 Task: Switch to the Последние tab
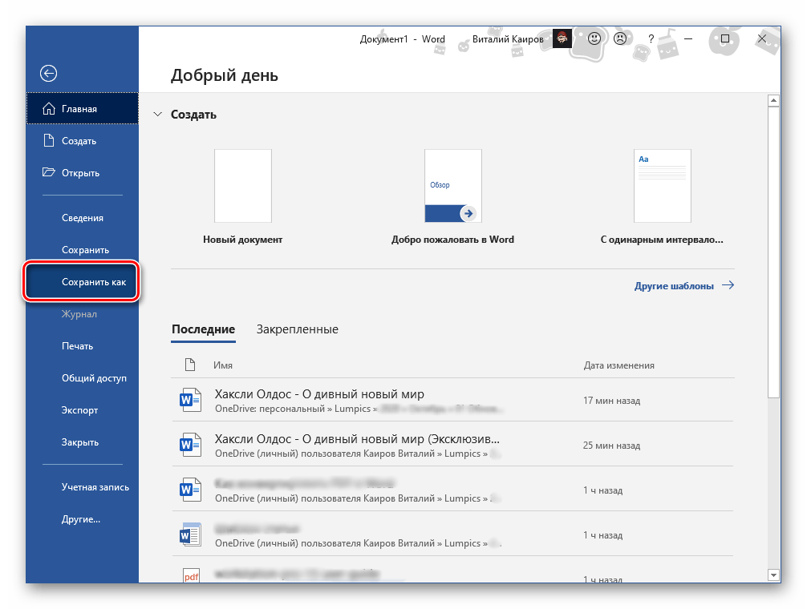click(203, 329)
